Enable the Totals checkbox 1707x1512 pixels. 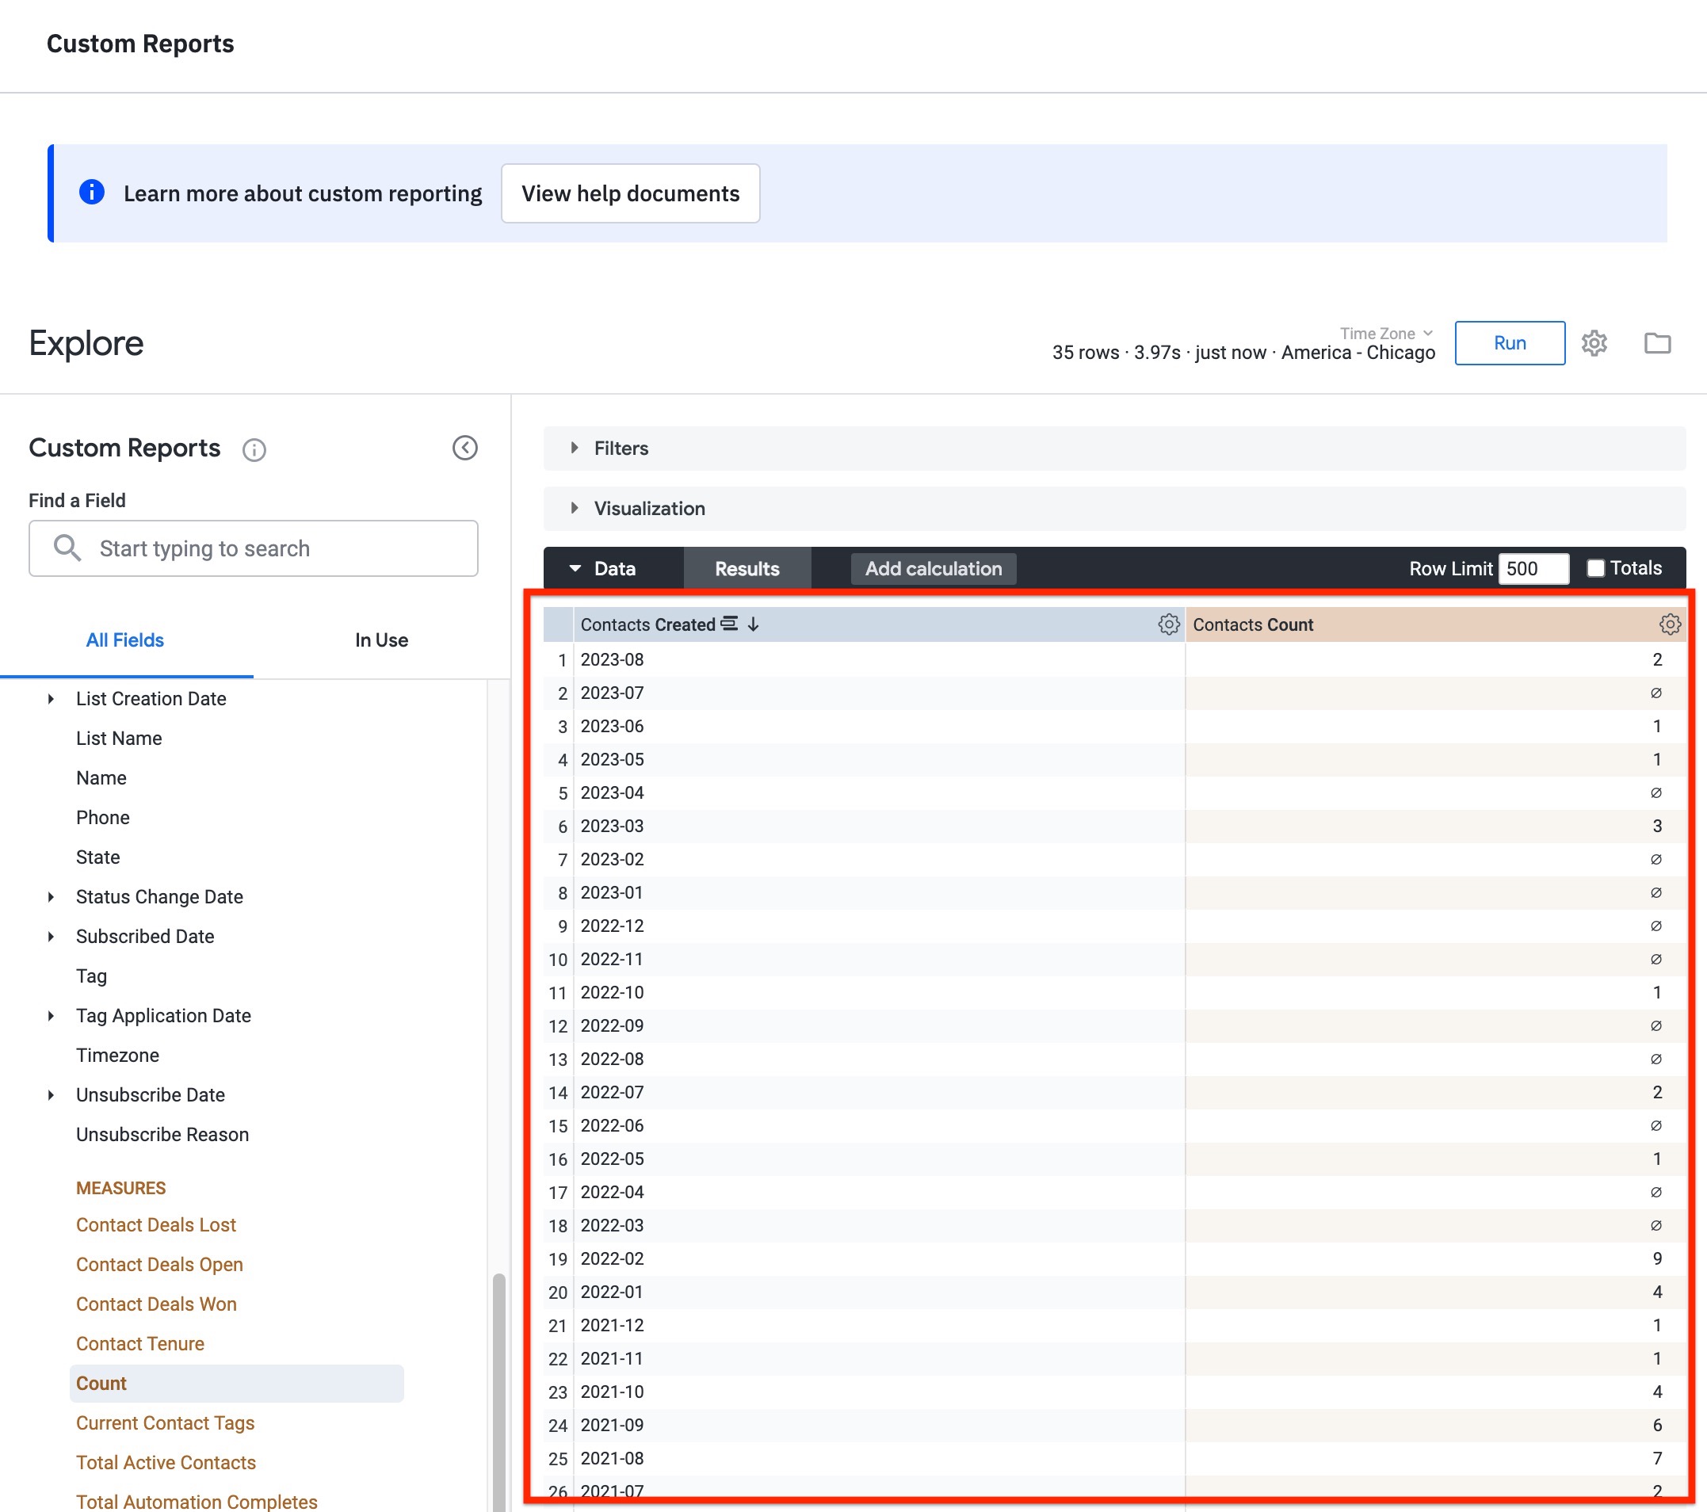(1595, 568)
